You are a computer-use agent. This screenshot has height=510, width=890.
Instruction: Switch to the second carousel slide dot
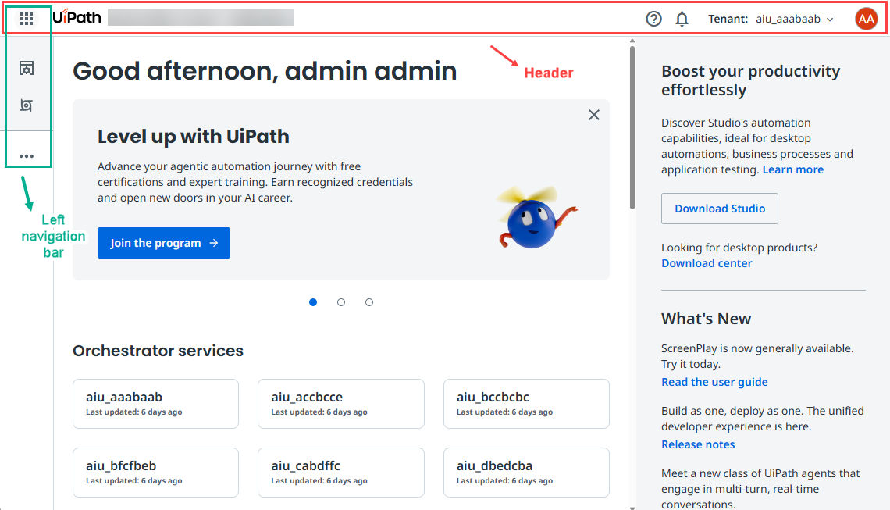coord(341,302)
